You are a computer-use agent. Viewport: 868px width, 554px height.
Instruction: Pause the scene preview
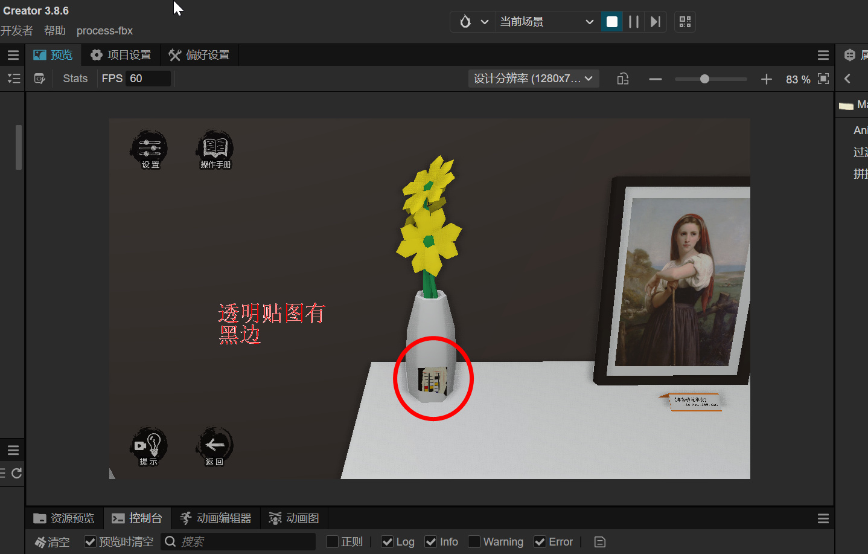(x=634, y=22)
